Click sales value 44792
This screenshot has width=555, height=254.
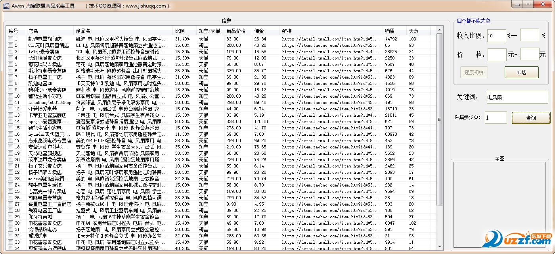(391, 39)
